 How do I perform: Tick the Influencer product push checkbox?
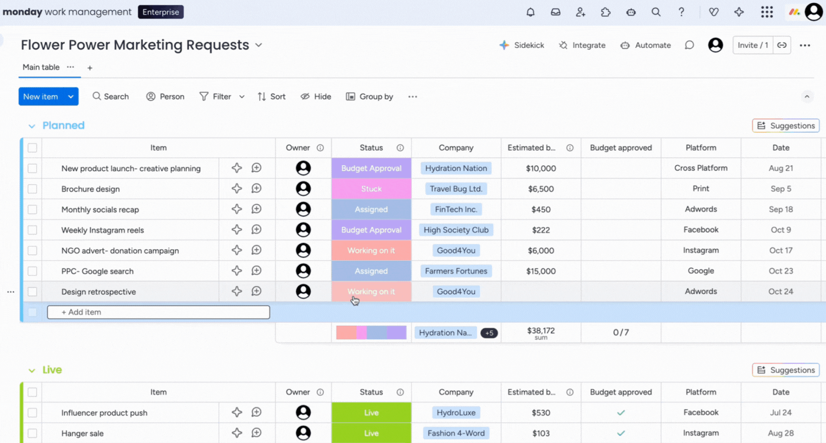tap(32, 412)
